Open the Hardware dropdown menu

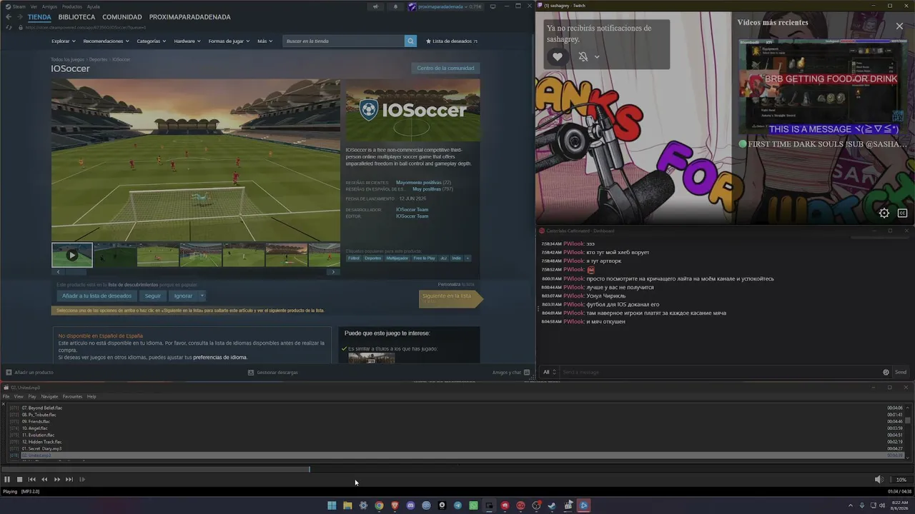(x=187, y=41)
